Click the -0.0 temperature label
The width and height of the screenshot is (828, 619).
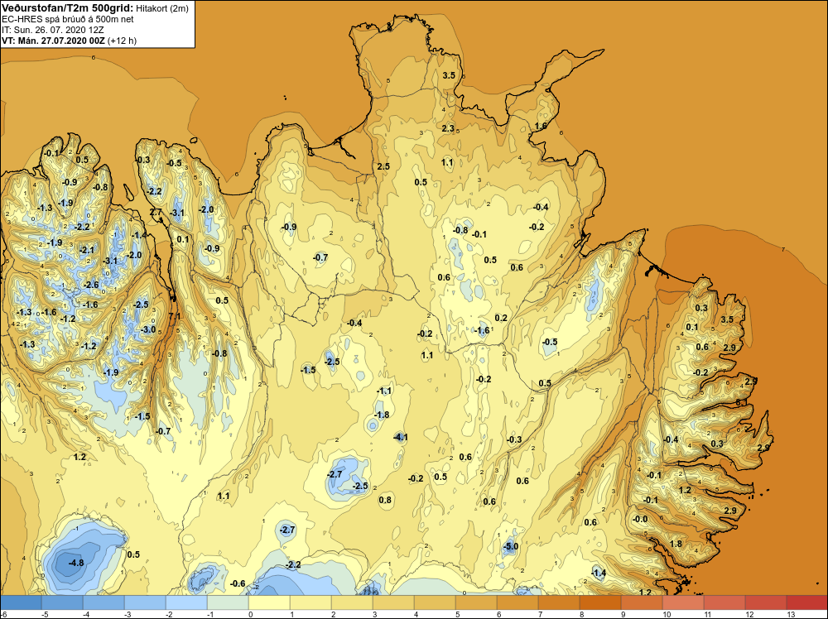coord(639,519)
